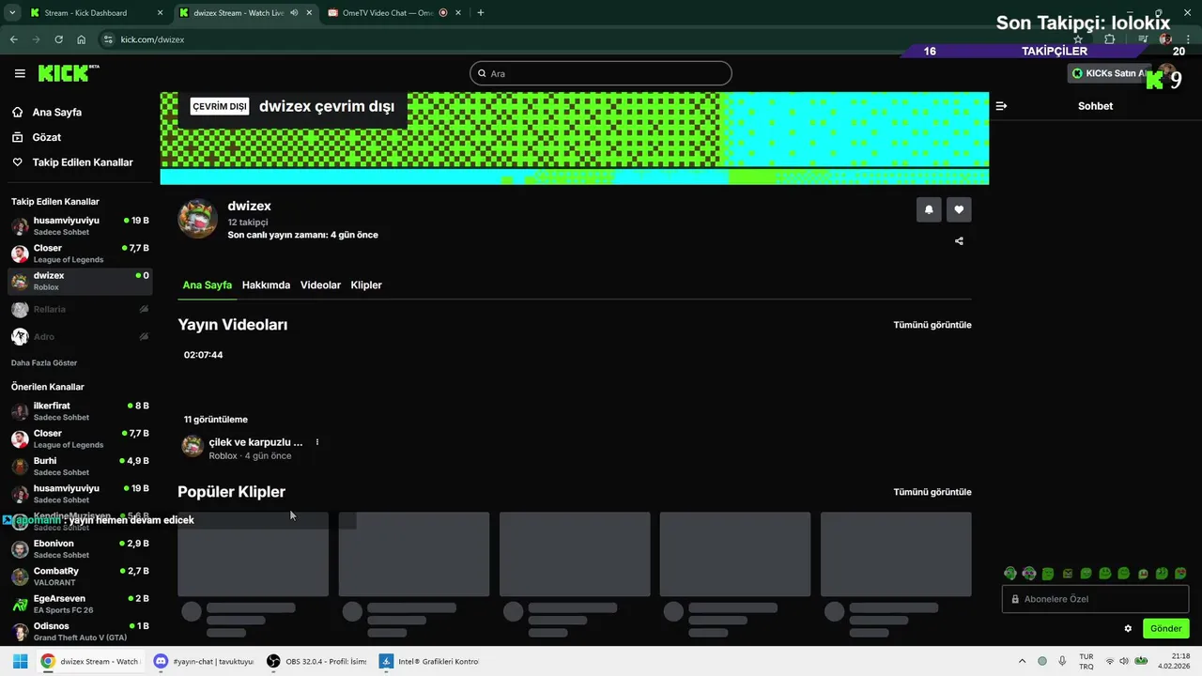Open Closer channel in followed list

pyautogui.click(x=80, y=253)
